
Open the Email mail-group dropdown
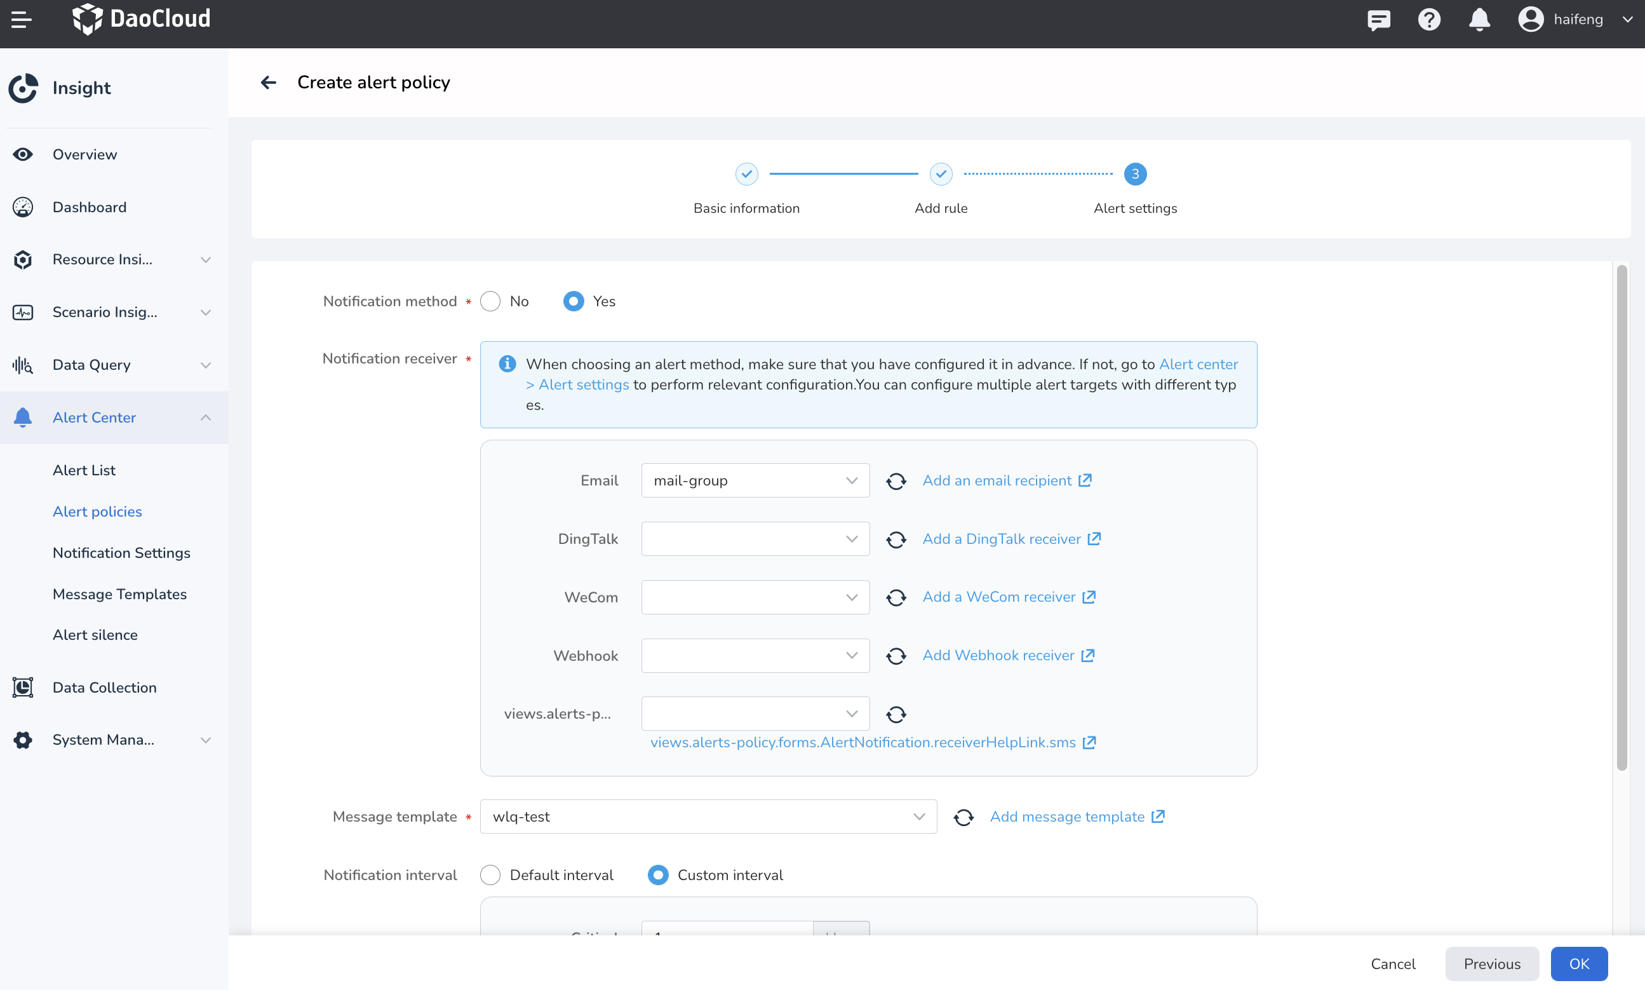tap(755, 480)
